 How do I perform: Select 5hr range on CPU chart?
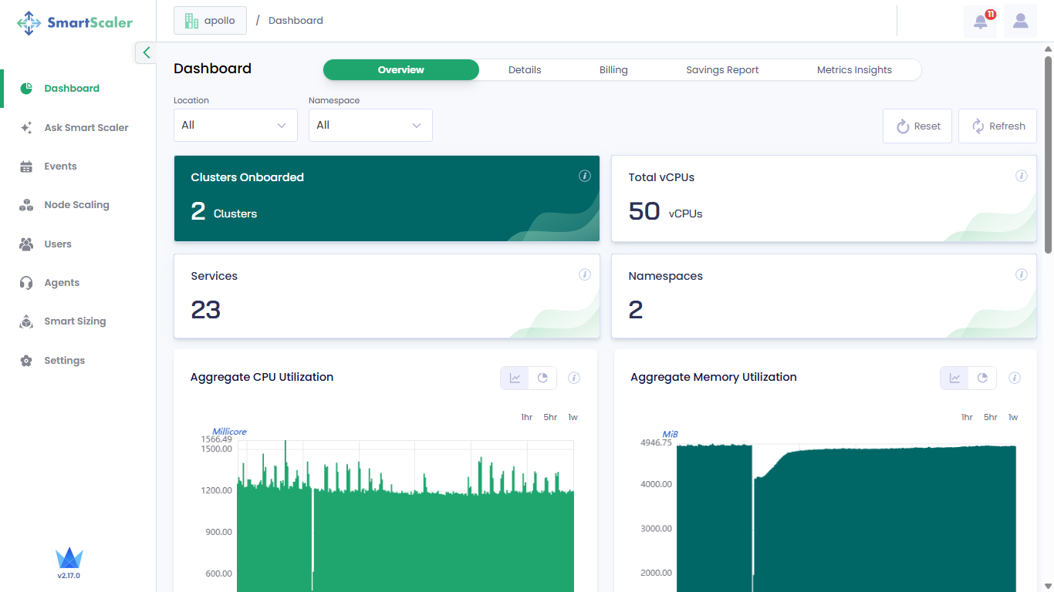[550, 417]
